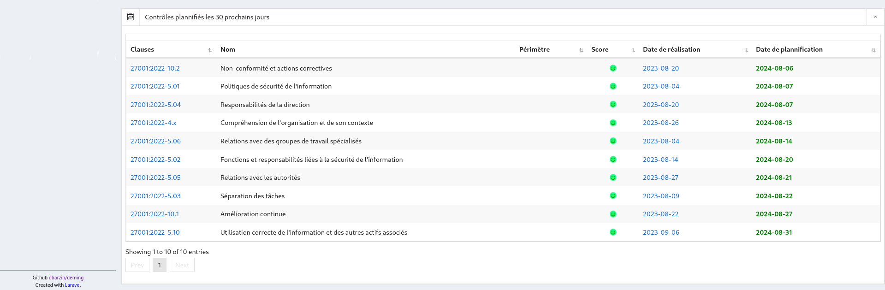Open the sort control for Date de plannification
The image size is (885, 290).
pyautogui.click(x=873, y=50)
